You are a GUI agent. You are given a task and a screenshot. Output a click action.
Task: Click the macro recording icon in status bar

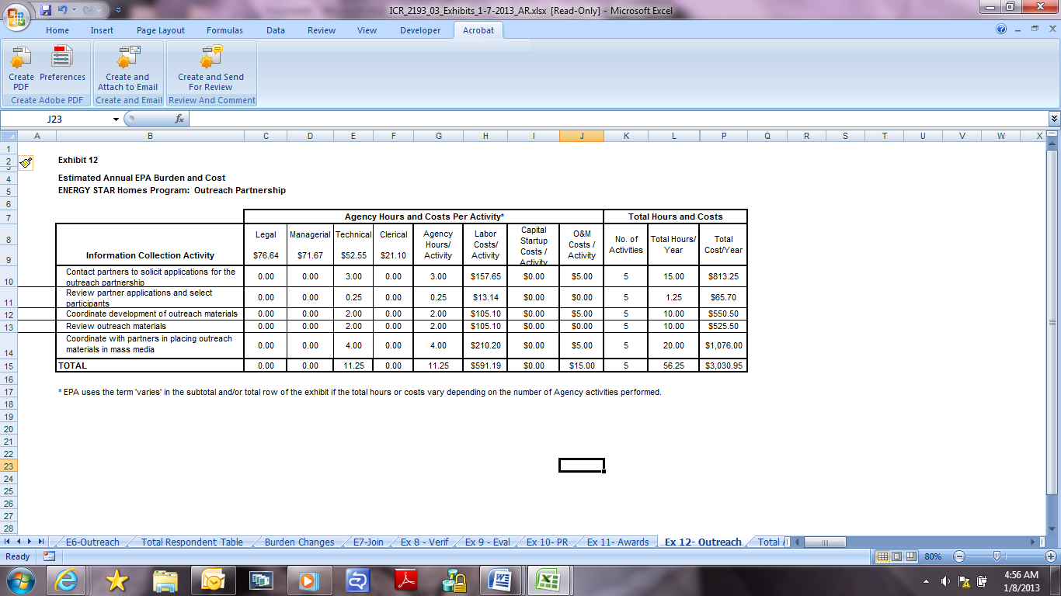point(49,556)
